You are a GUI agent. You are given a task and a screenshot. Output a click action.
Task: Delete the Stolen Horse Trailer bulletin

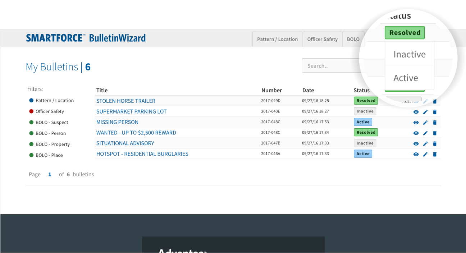tap(435, 102)
